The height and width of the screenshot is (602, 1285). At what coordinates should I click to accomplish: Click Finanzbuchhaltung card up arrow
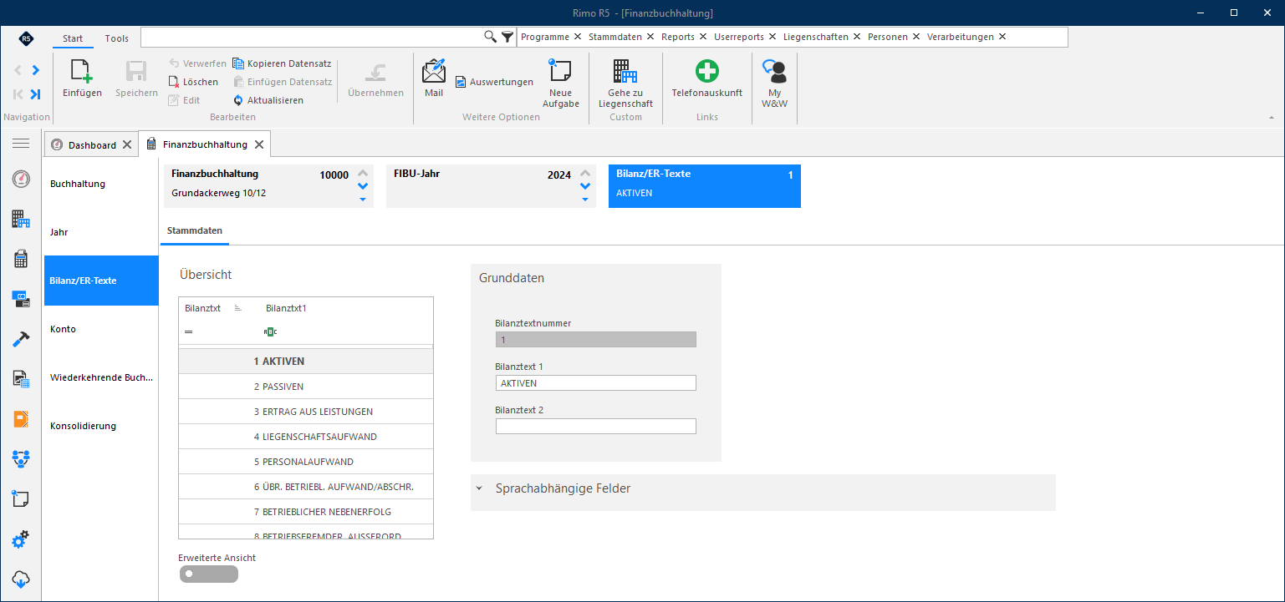pyautogui.click(x=363, y=174)
